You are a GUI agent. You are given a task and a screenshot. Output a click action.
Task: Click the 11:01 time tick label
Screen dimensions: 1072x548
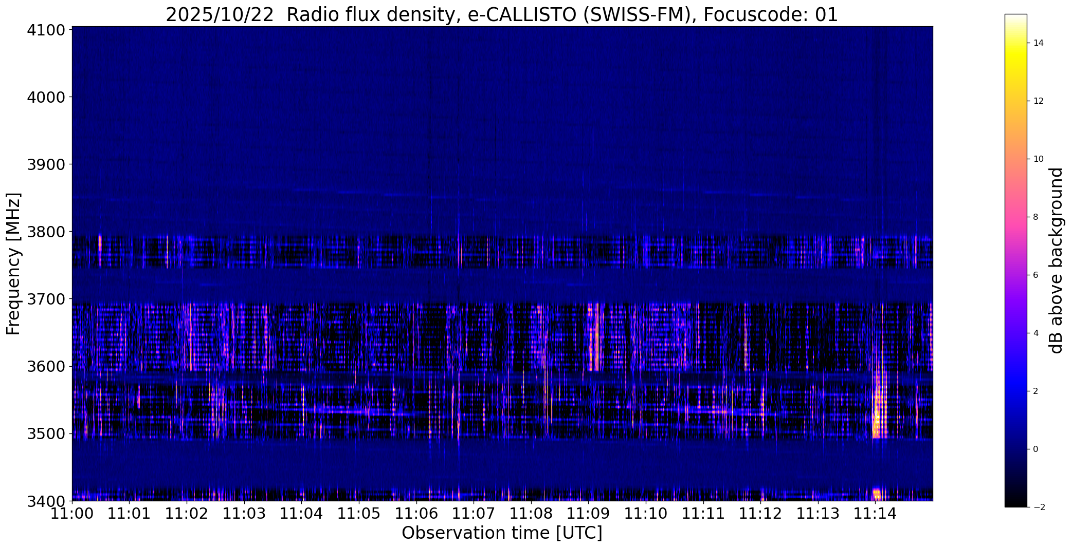click(x=130, y=514)
